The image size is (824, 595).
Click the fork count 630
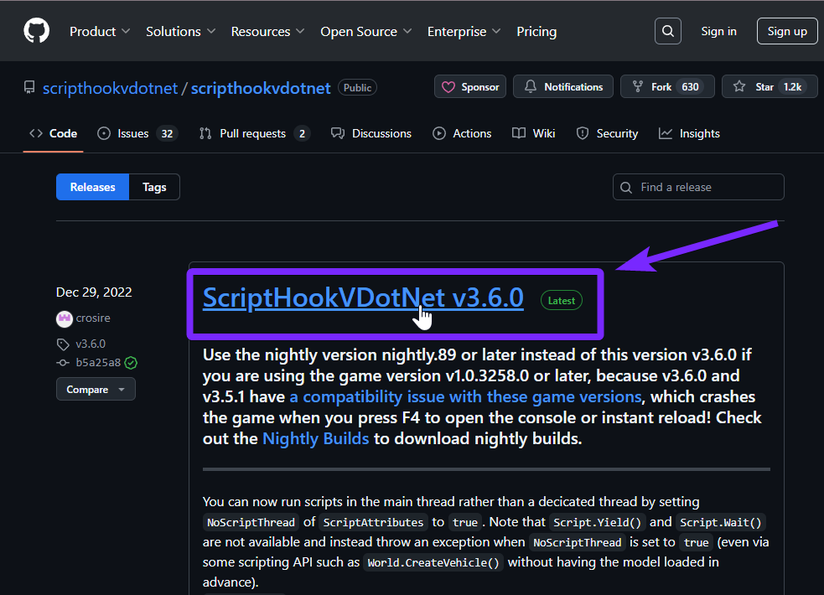point(690,86)
